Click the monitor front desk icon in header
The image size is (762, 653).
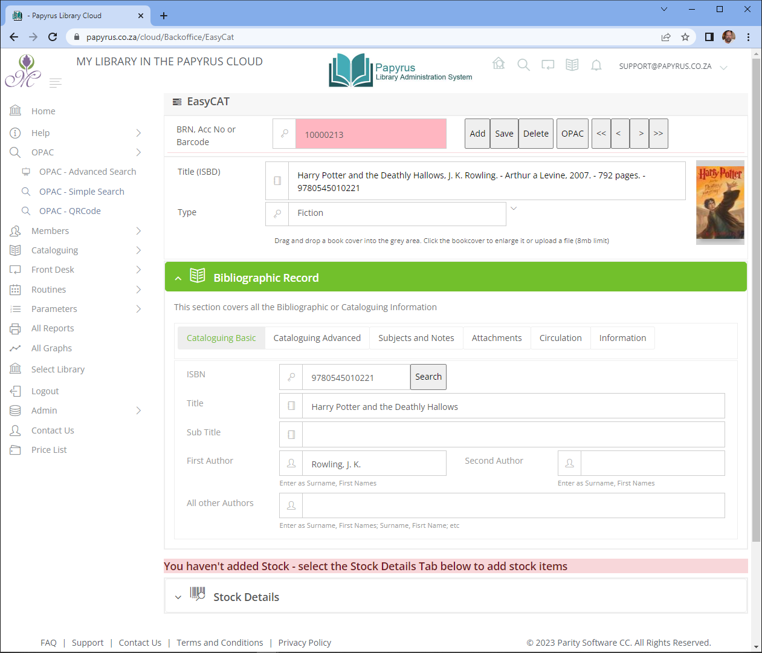pyautogui.click(x=547, y=65)
